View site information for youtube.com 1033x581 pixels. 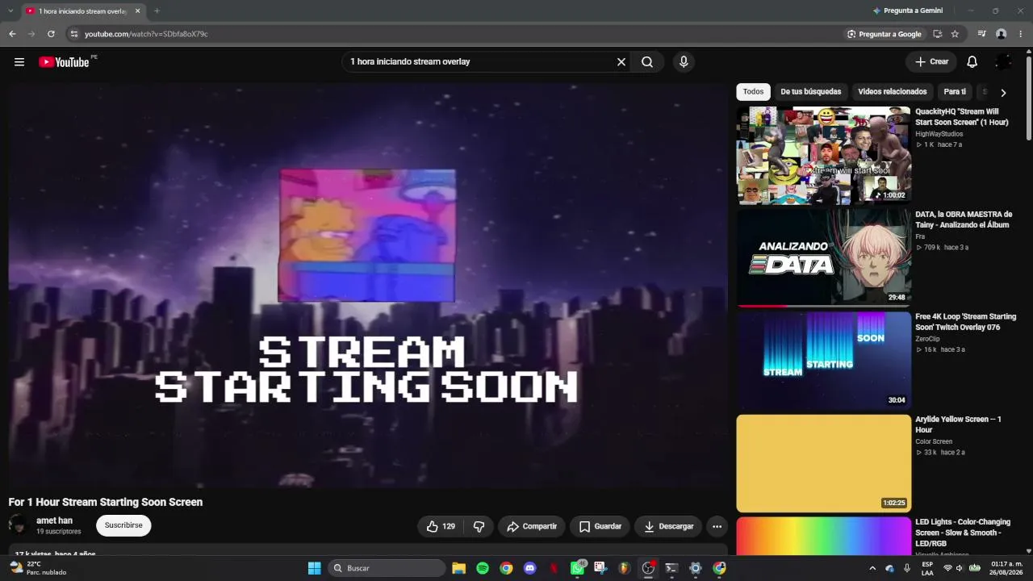point(74,34)
